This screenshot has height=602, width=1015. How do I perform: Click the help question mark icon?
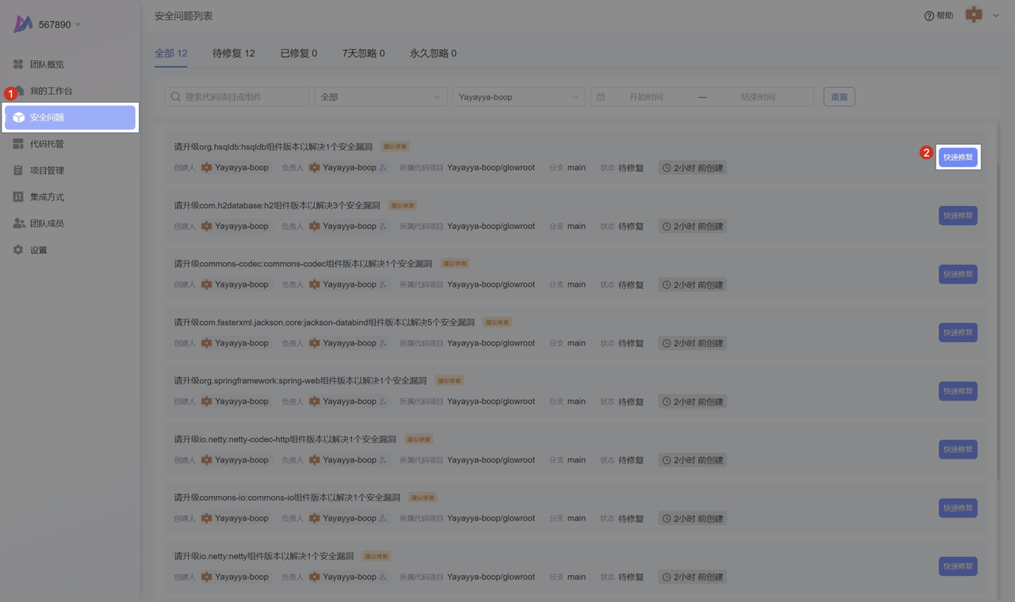929,16
